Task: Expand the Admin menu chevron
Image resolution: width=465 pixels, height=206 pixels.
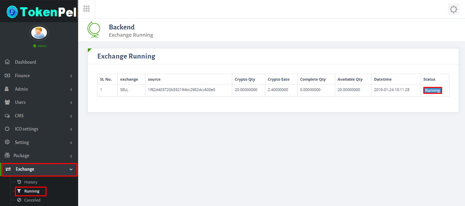Action: coord(71,89)
